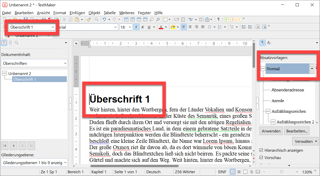Screen dimensions: 320x176
Task: Click the yellow B BasicMaker icon
Action: (238, 19)
